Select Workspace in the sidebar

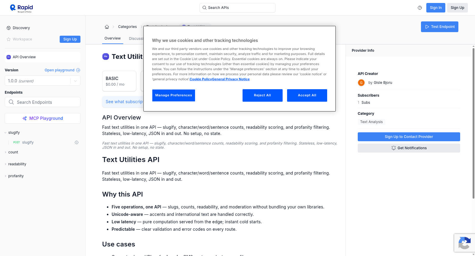click(22, 39)
